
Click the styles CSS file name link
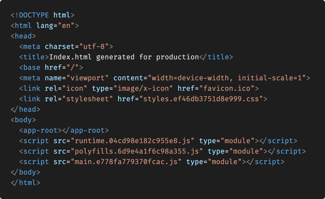pos(203,99)
